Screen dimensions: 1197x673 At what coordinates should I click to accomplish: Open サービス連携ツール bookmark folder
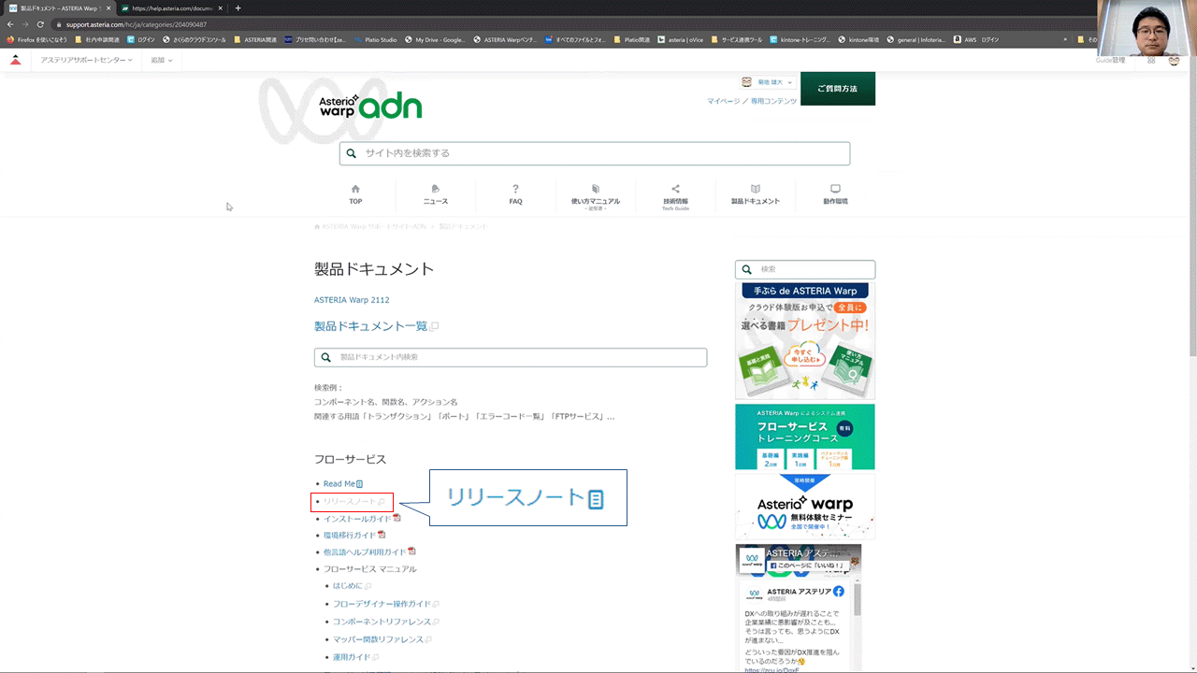pyautogui.click(x=737, y=39)
